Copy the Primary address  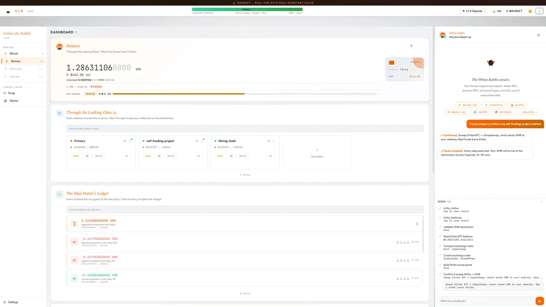tap(76, 156)
